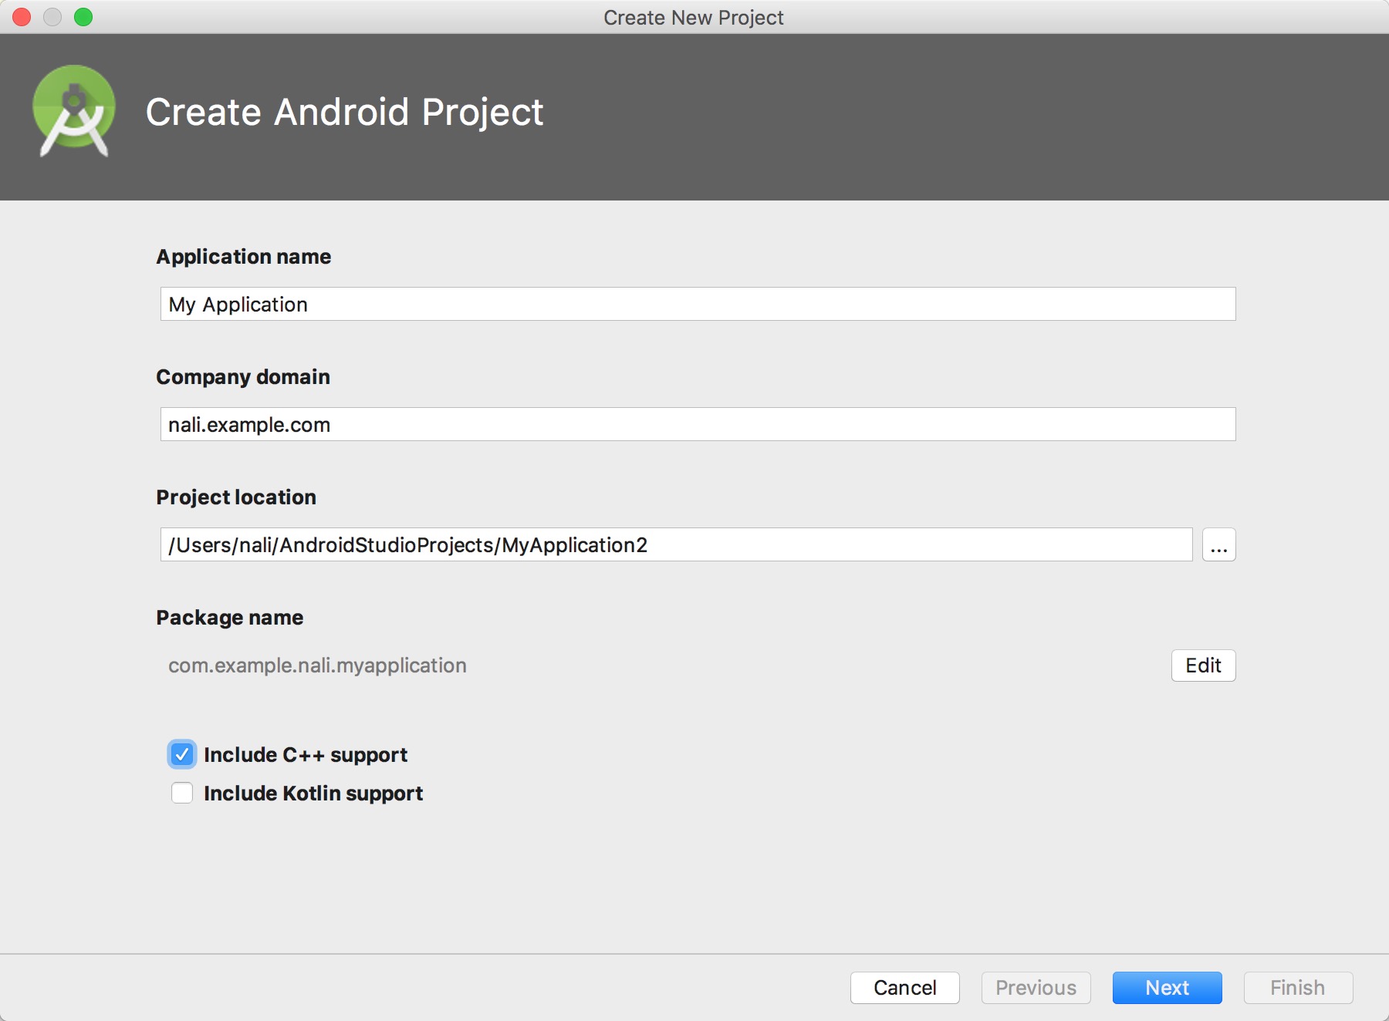Click the Android Studio logo icon

[73, 112]
